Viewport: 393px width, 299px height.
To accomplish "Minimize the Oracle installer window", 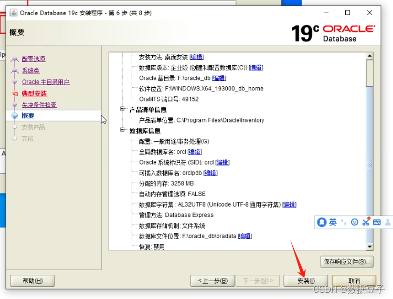I will click(326, 13).
